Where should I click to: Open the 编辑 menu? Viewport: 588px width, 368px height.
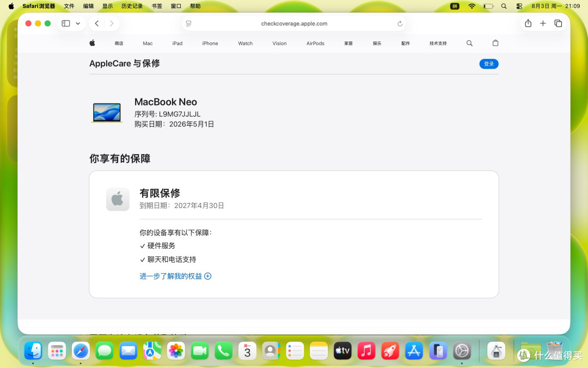(x=88, y=6)
